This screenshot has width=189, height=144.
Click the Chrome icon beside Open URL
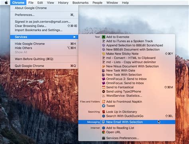point(104,132)
